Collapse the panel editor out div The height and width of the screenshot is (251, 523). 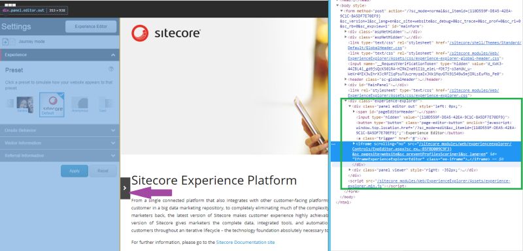coord(350,106)
